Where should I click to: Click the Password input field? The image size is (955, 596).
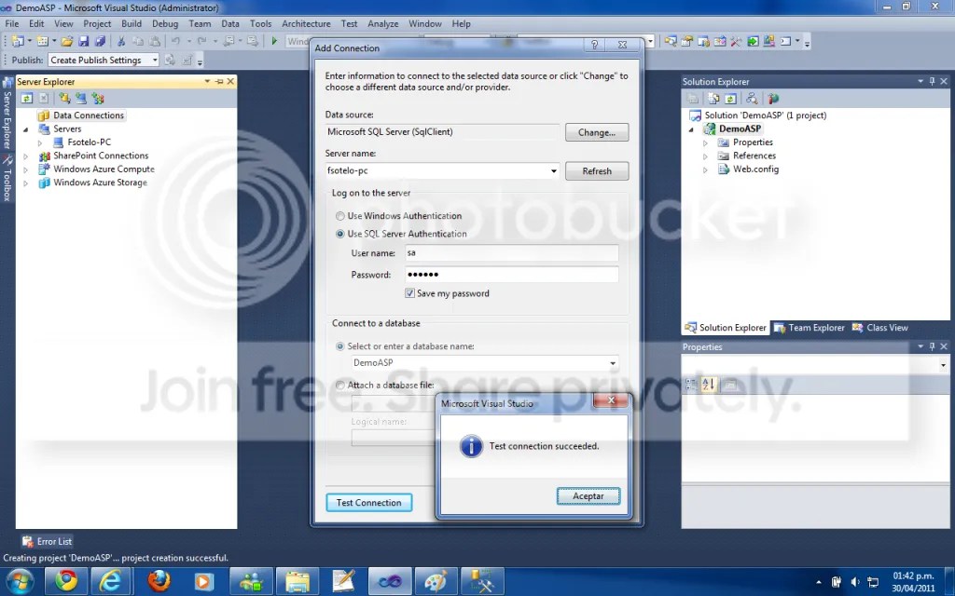tap(512, 275)
